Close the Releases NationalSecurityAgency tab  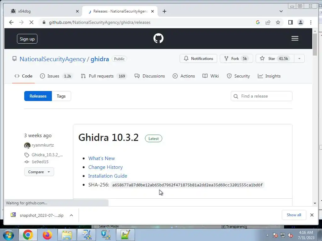(x=153, y=11)
